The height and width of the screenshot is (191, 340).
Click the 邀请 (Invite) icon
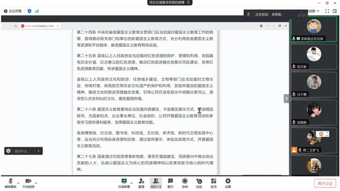click(x=141, y=183)
